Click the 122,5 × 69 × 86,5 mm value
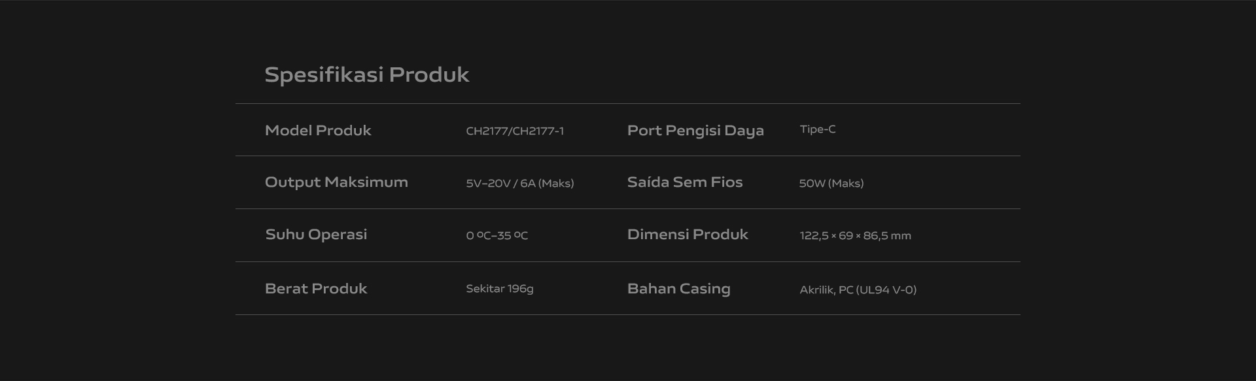 tap(855, 236)
